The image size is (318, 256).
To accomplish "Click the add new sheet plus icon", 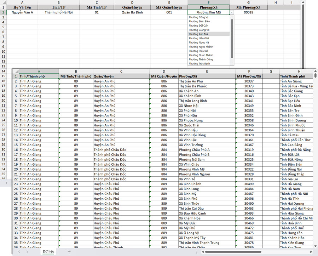I will (x=69, y=252).
